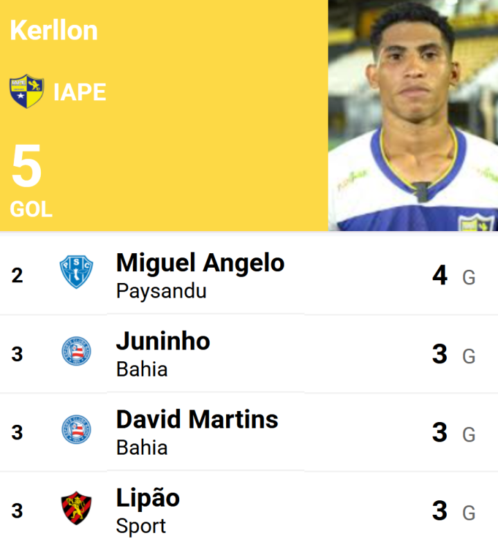498x539 pixels.
Task: Click the Bahia crest beside David Martins
Action: [75, 430]
